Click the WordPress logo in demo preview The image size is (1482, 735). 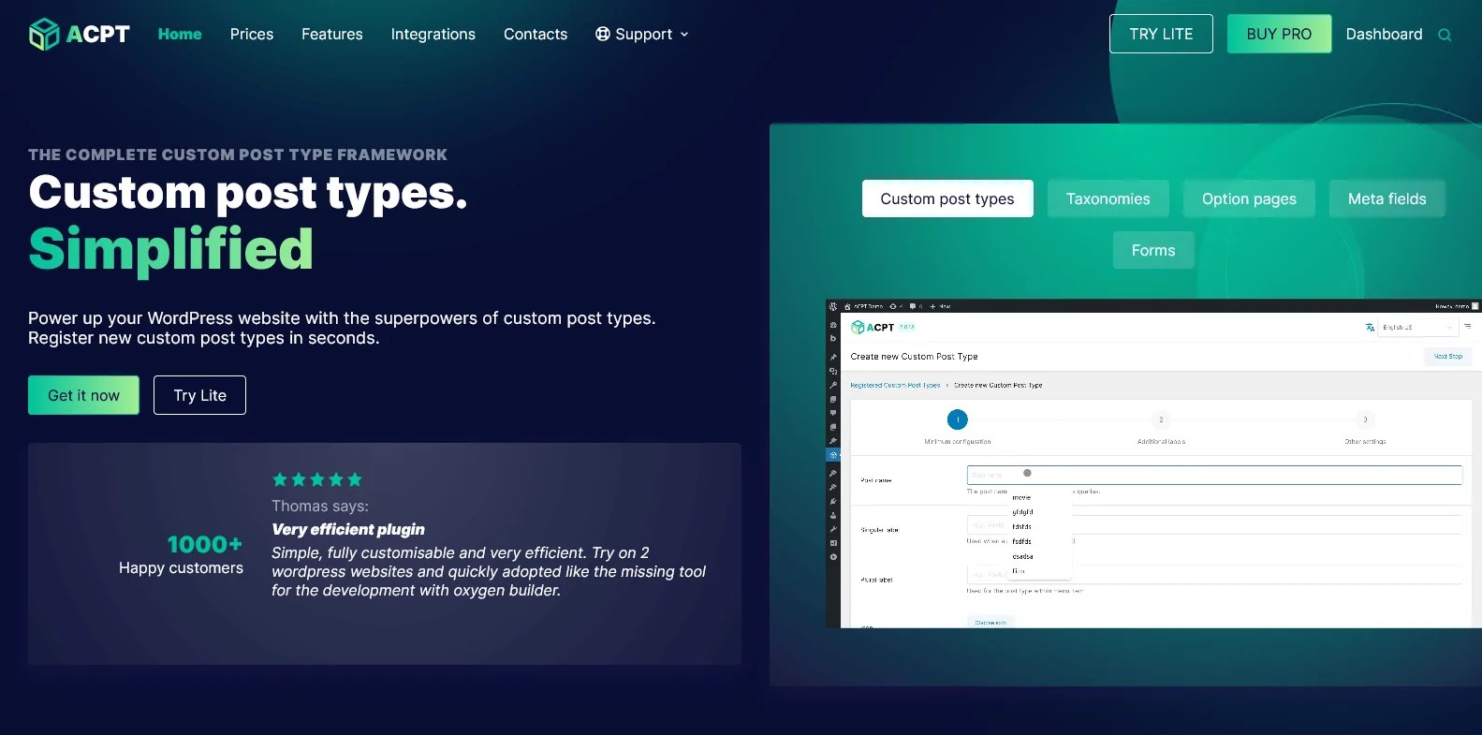click(x=833, y=306)
